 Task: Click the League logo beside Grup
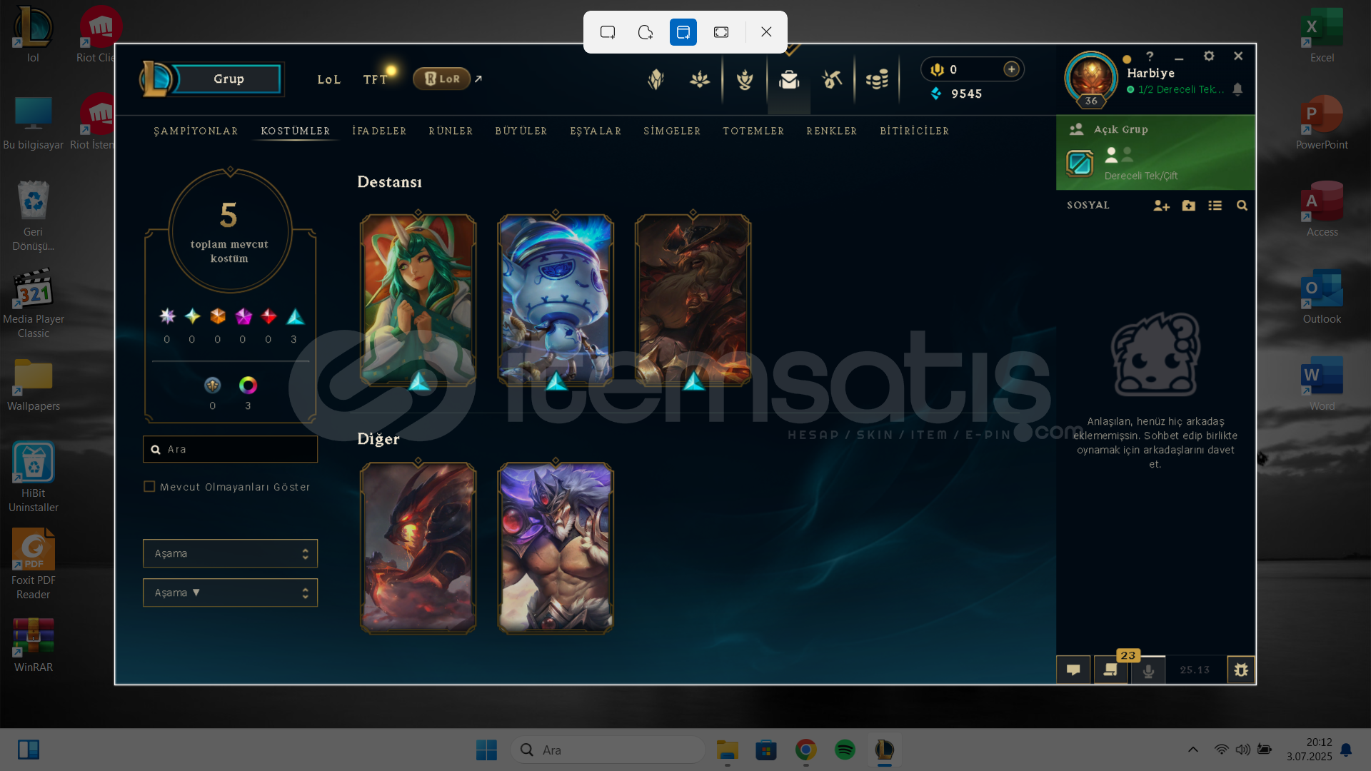[156, 79]
